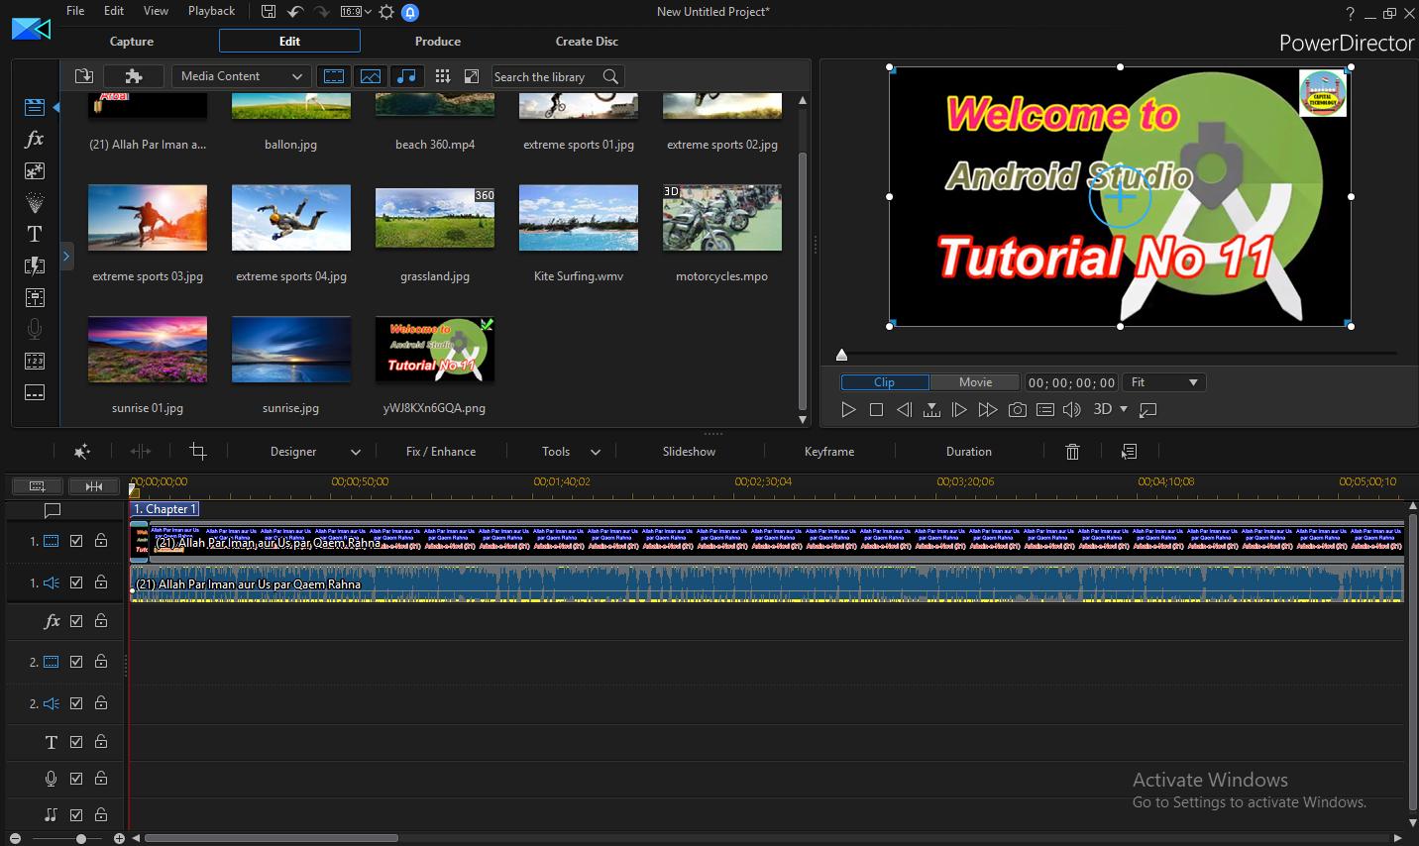Open the Audio Mixing Room icon
Image resolution: width=1419 pixels, height=846 pixels.
tap(35, 297)
